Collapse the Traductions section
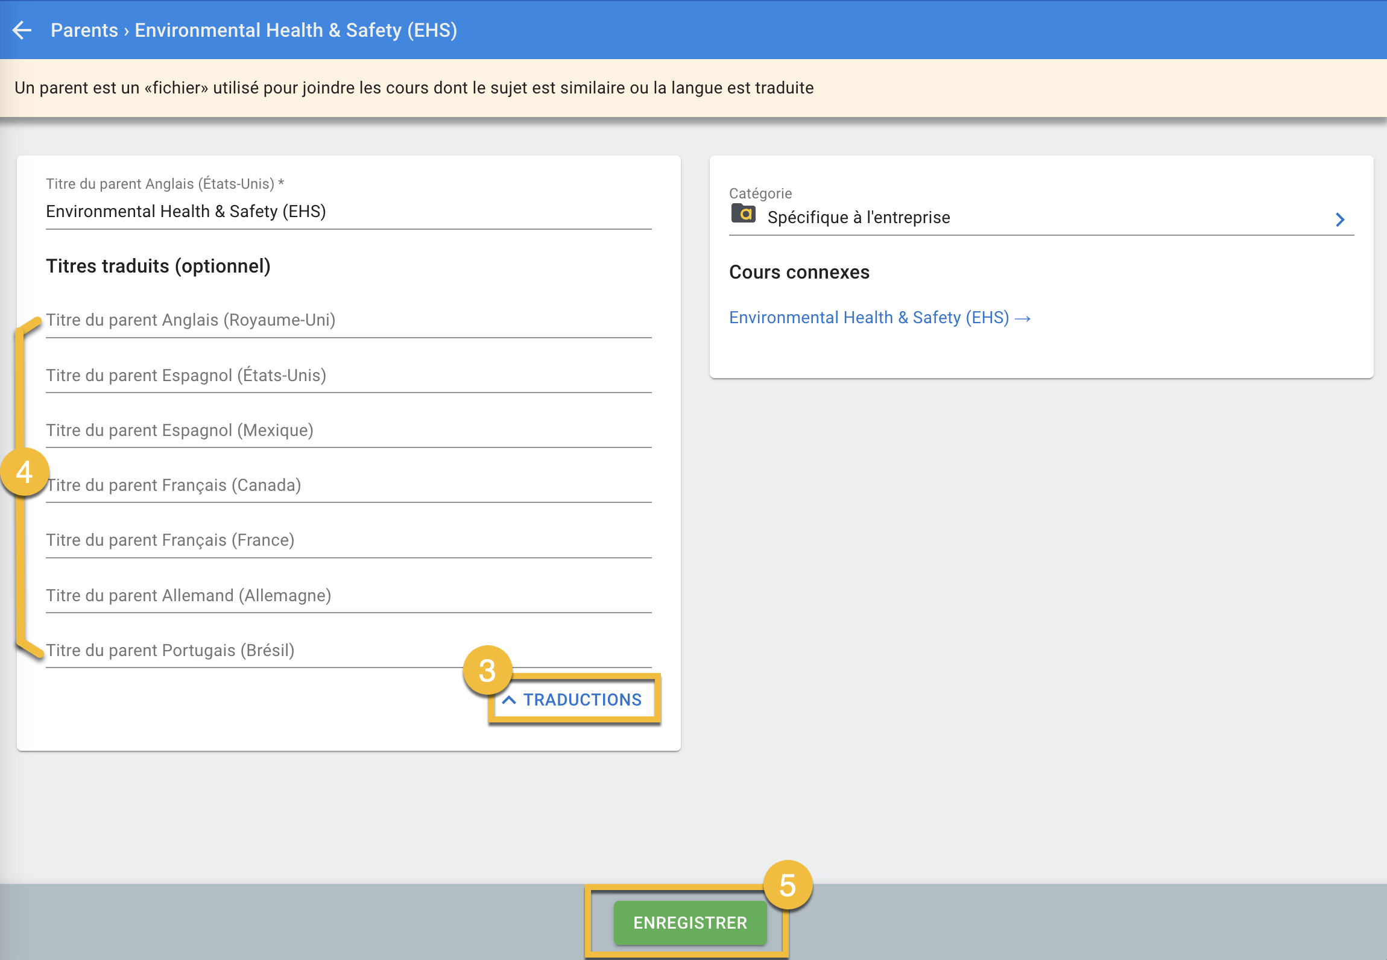Screen dimensions: 1387x960 [573, 699]
